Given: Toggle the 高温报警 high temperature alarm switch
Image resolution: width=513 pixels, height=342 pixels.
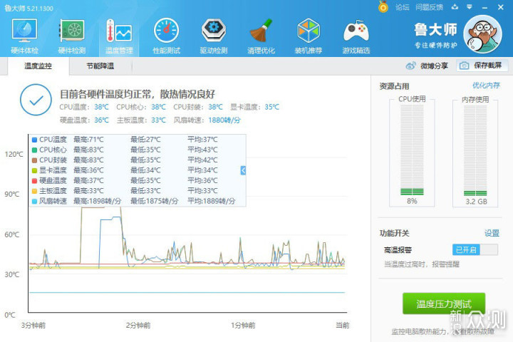Looking at the screenshot, I should (x=475, y=249).
